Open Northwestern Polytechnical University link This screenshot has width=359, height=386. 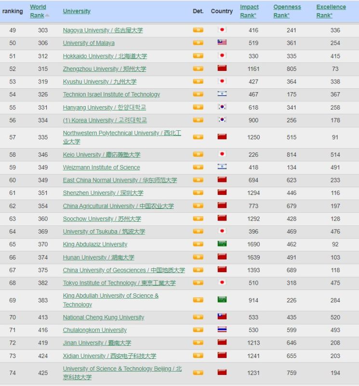tap(122, 137)
